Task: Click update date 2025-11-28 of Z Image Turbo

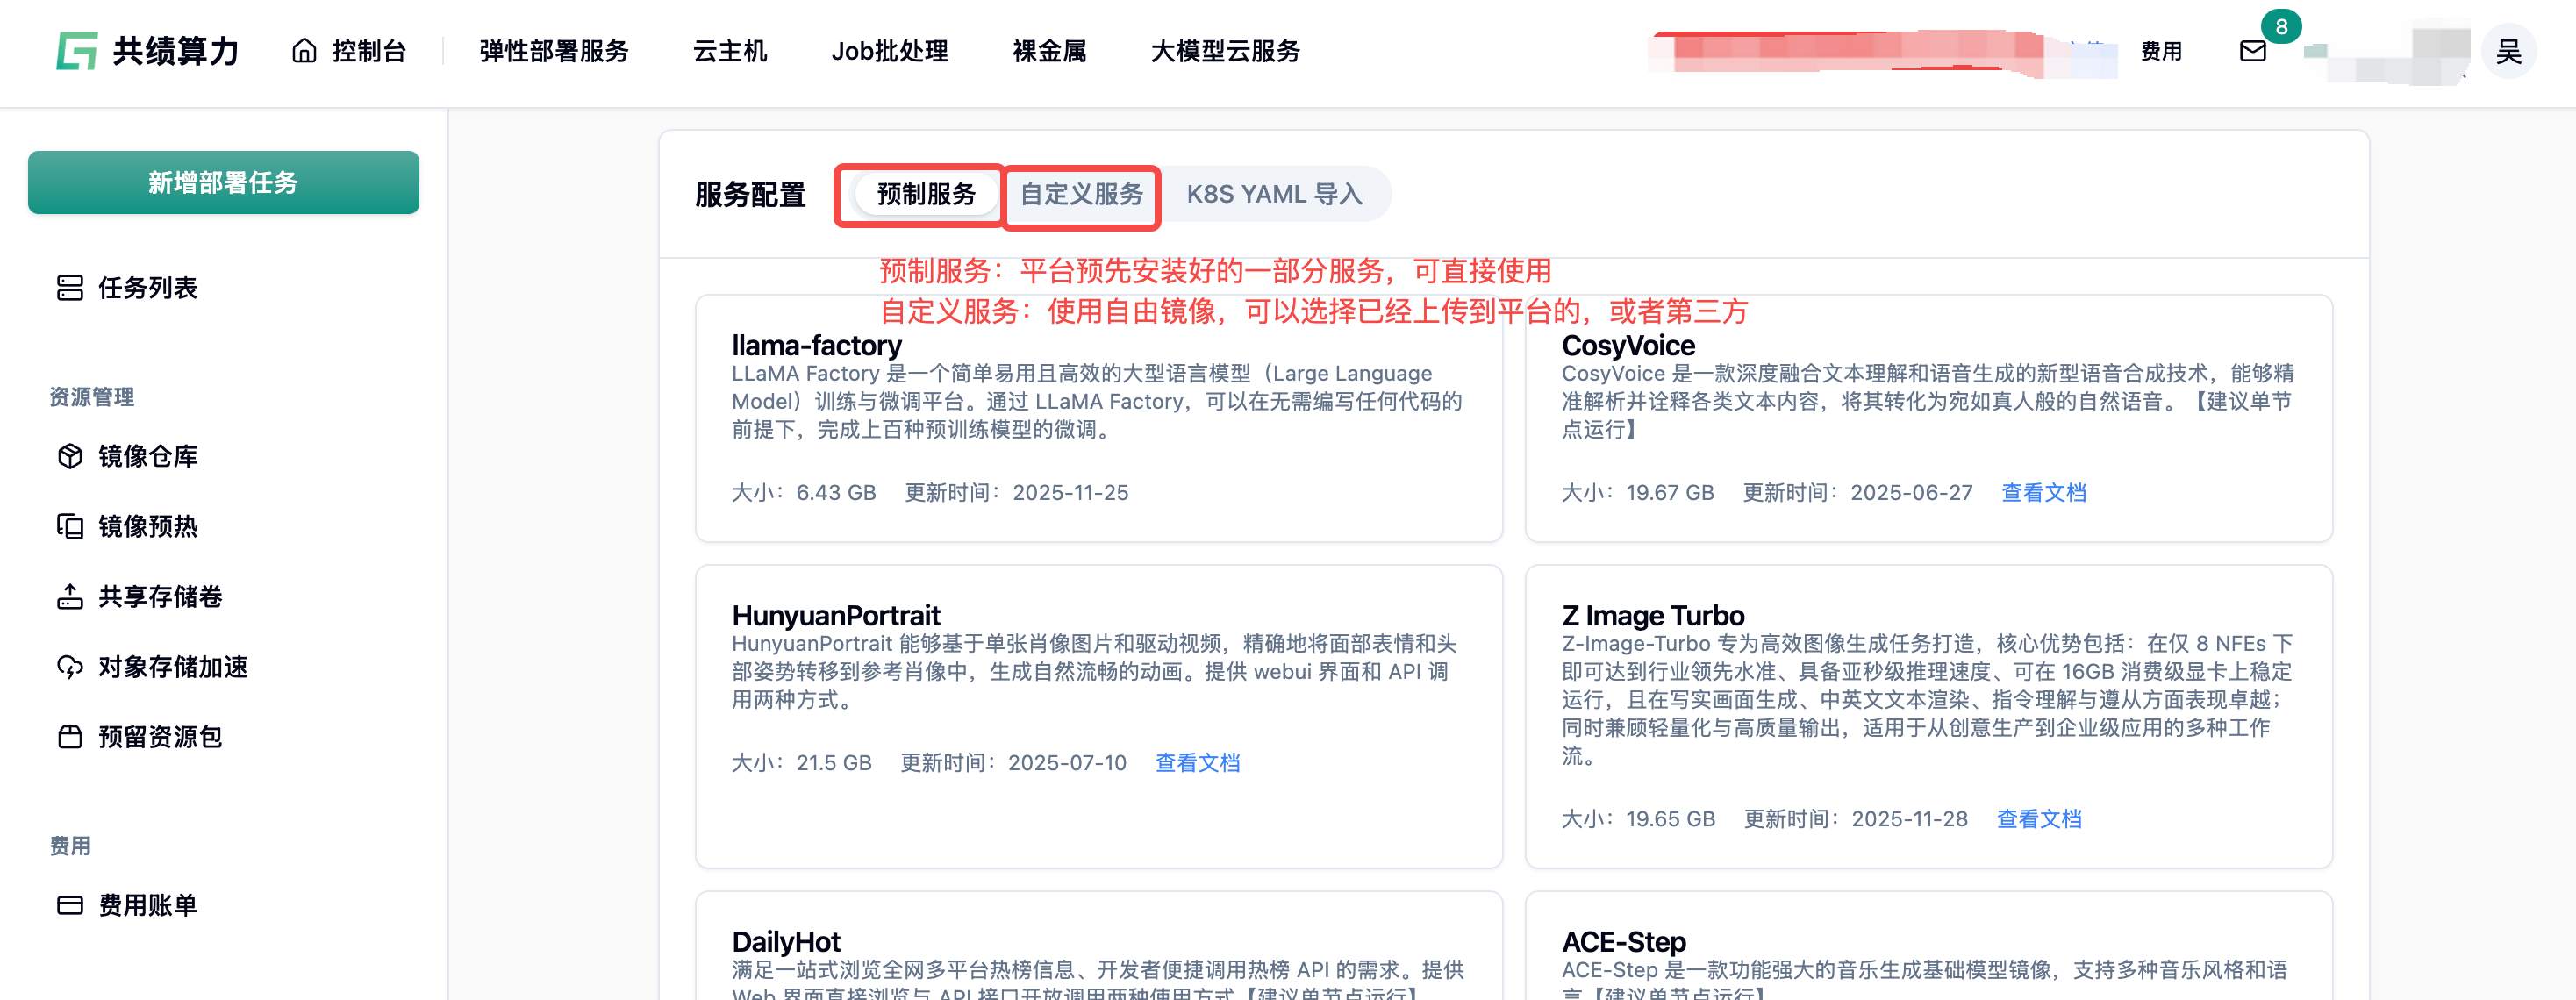Action: 1909,818
